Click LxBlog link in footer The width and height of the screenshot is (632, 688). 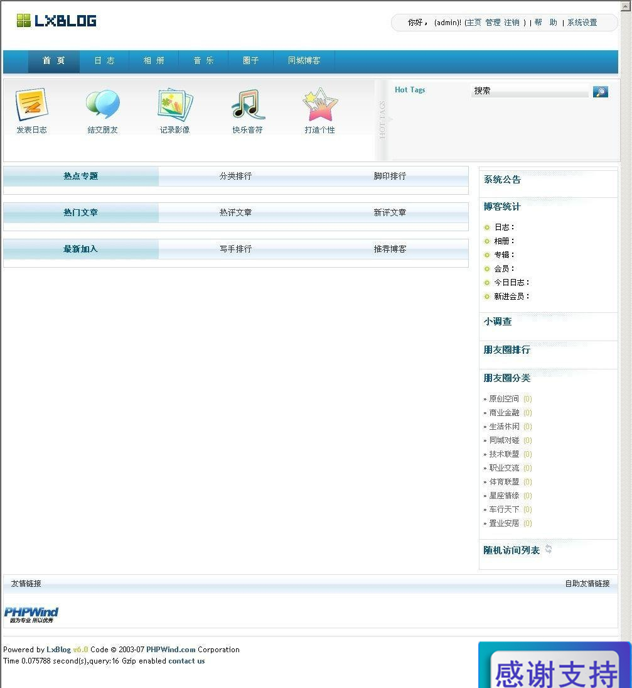(59, 650)
